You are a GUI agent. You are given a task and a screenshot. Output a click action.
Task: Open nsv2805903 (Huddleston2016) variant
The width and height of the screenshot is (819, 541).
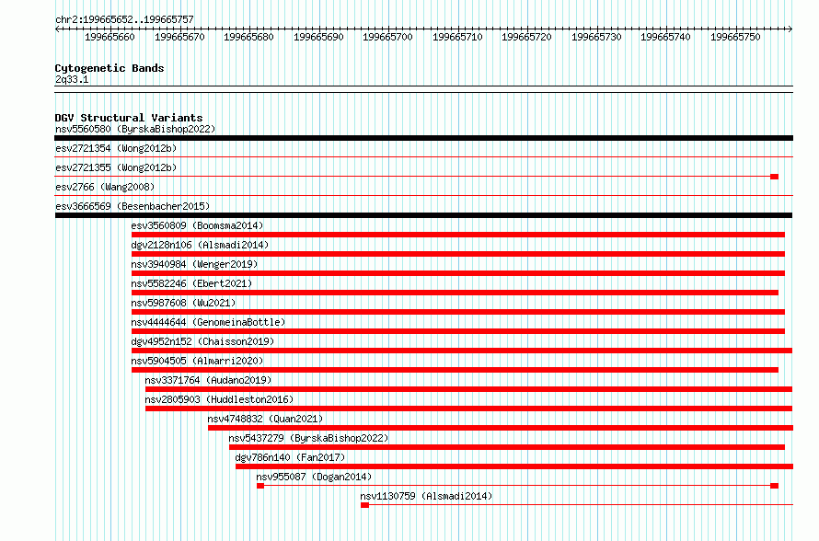click(219, 399)
